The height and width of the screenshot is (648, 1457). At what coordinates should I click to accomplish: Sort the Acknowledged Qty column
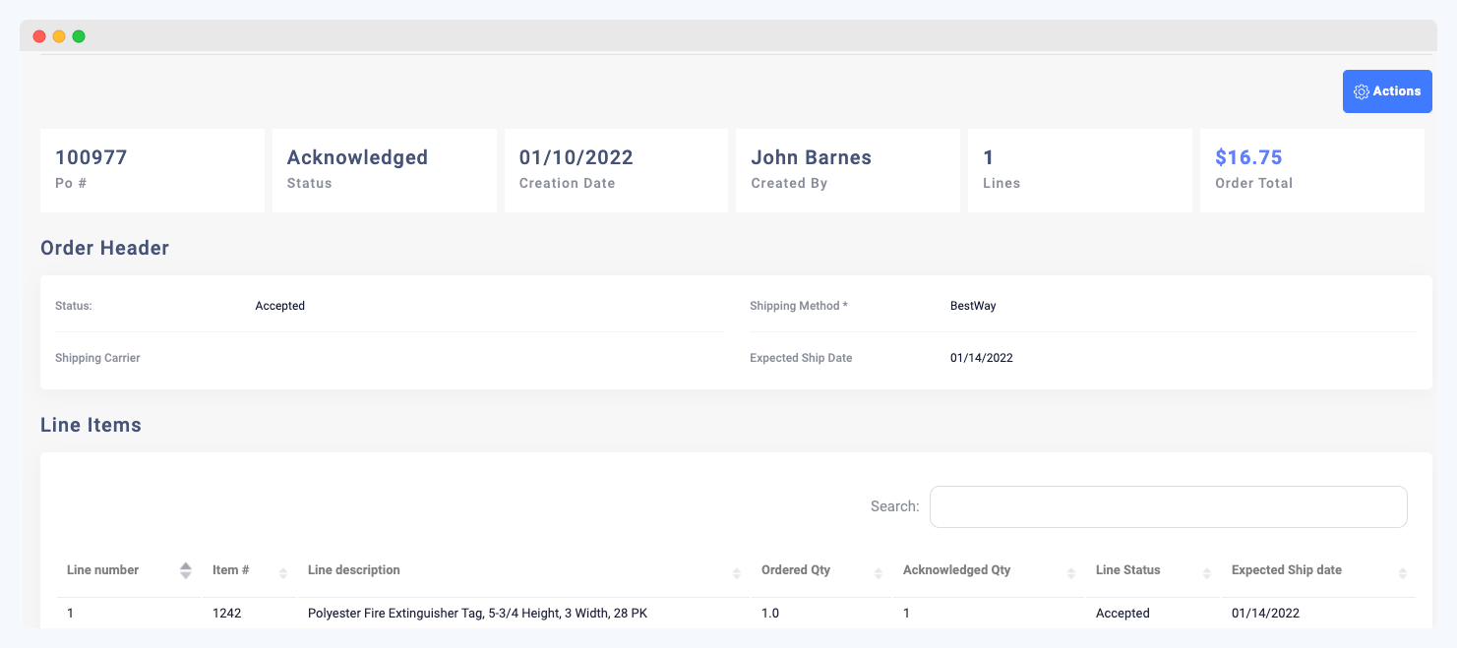click(1072, 570)
